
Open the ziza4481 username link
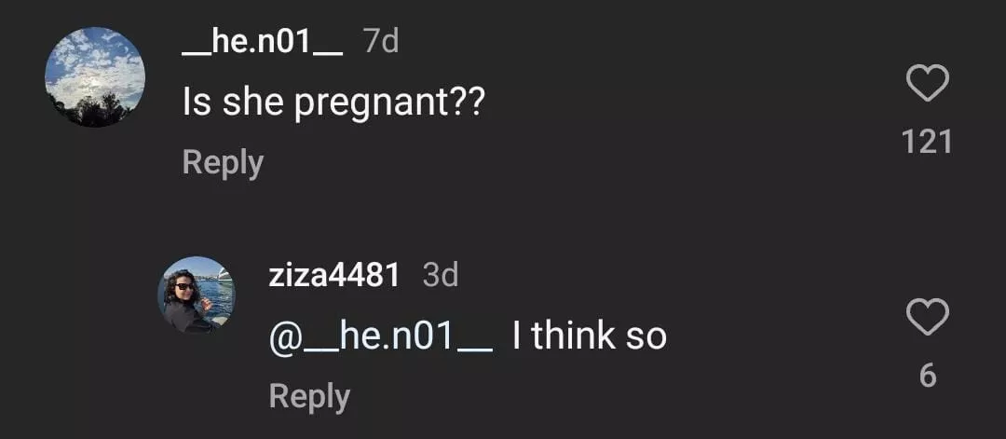pos(333,275)
